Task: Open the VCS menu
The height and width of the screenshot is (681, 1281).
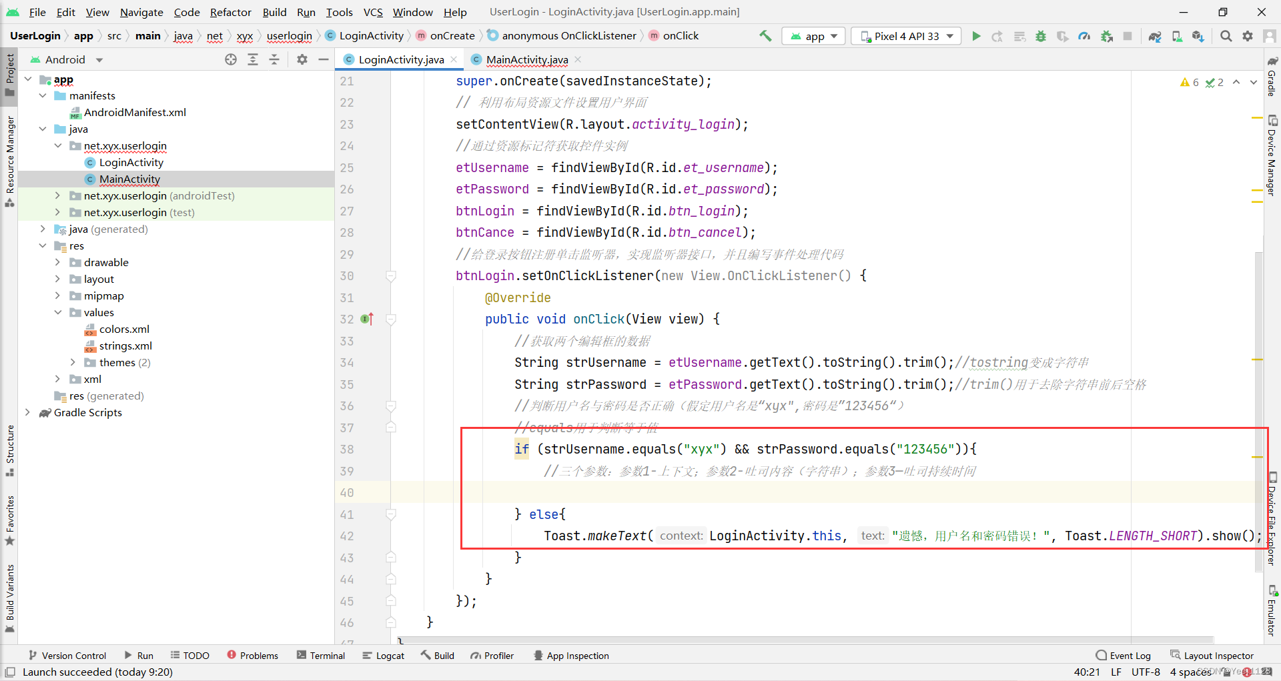Action: (x=373, y=12)
